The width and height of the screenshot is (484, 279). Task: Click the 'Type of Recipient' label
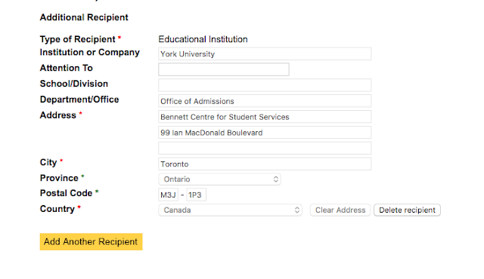(x=77, y=39)
